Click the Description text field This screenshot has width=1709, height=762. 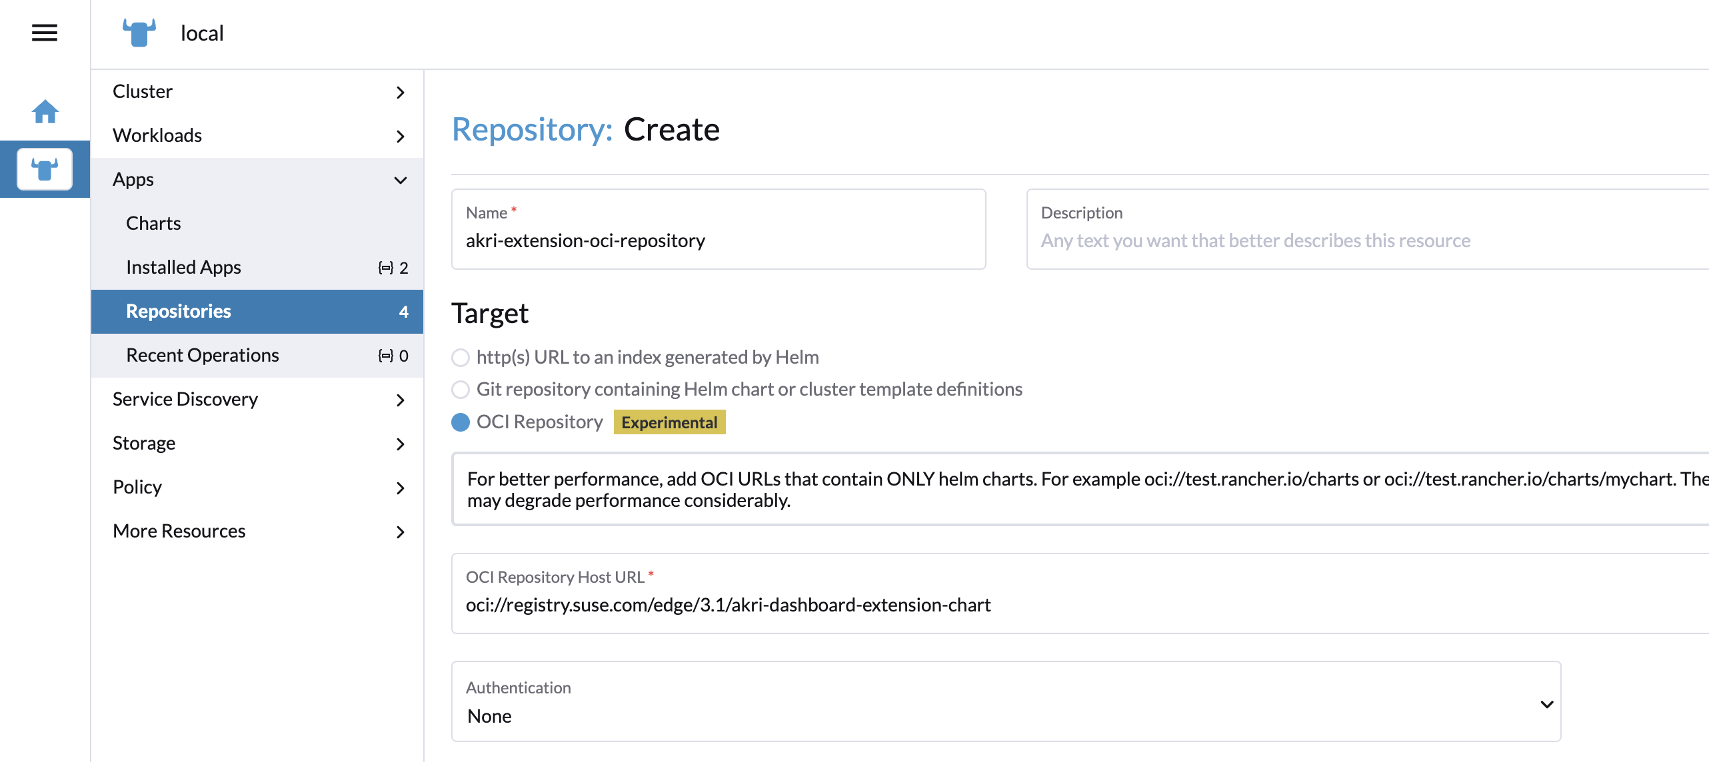coord(1366,240)
